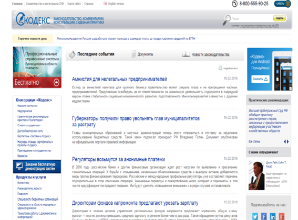Click the subscribe icon next to подписаться
The width and height of the screenshot is (298, 220).
pyautogui.click(x=220, y=68)
